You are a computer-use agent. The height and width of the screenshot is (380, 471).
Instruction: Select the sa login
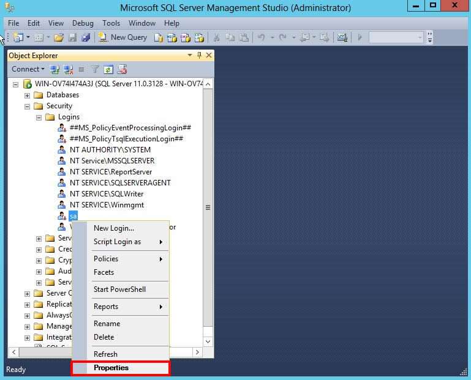click(73, 216)
